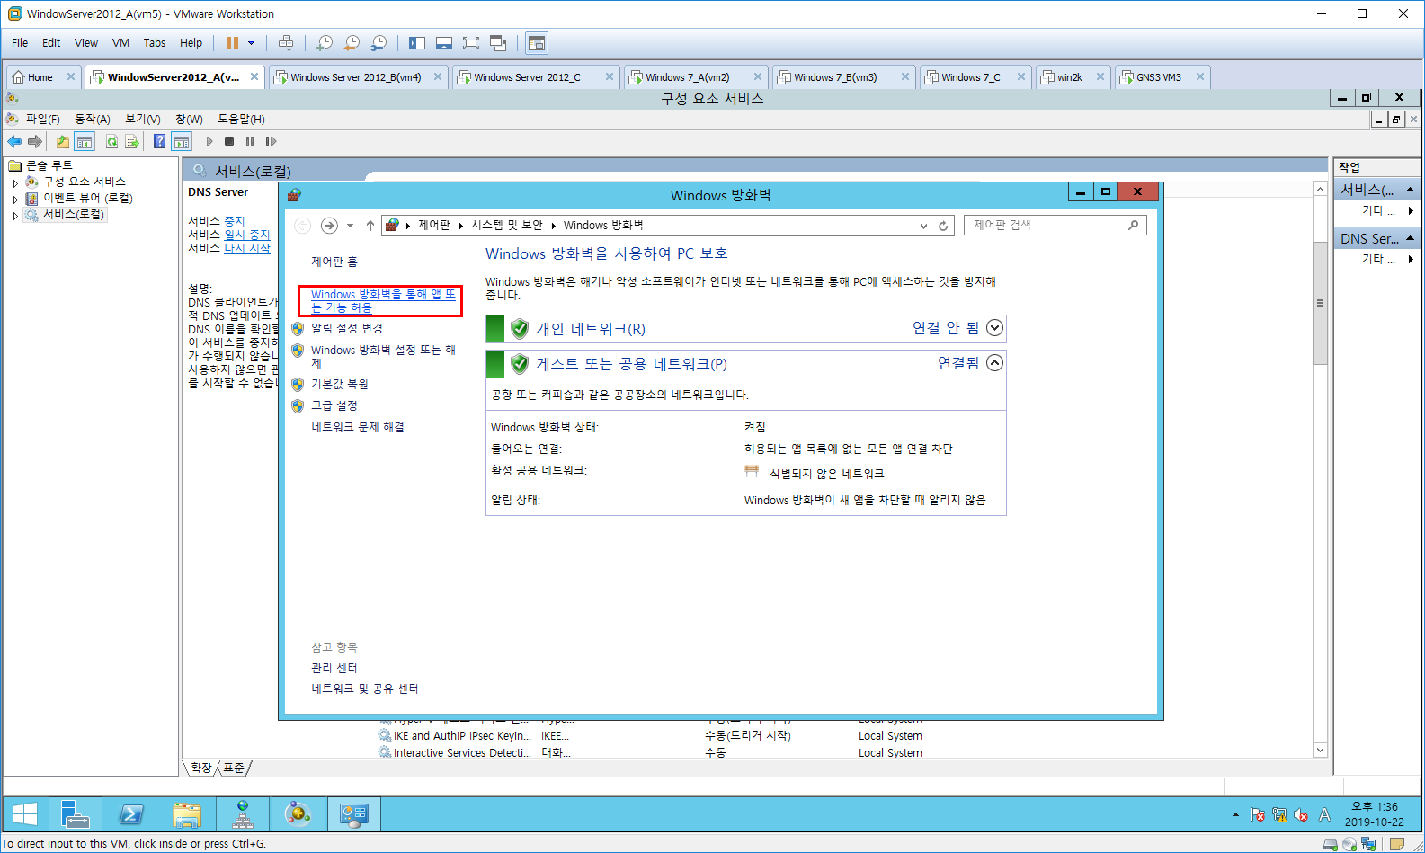The width and height of the screenshot is (1425, 853).
Task: Revert to snapshot using clock-arrow icon
Action: (x=352, y=43)
